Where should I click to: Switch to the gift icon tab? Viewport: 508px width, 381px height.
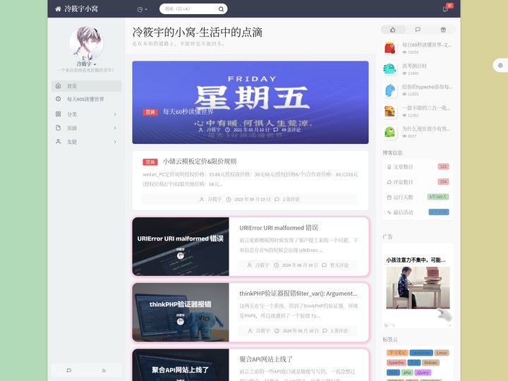point(443,30)
